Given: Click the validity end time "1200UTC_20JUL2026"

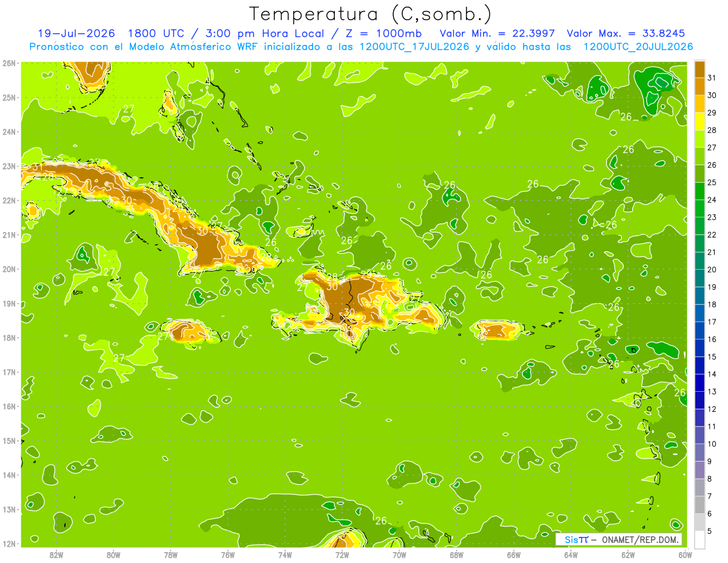Looking at the screenshot, I should pyautogui.click(x=638, y=47).
